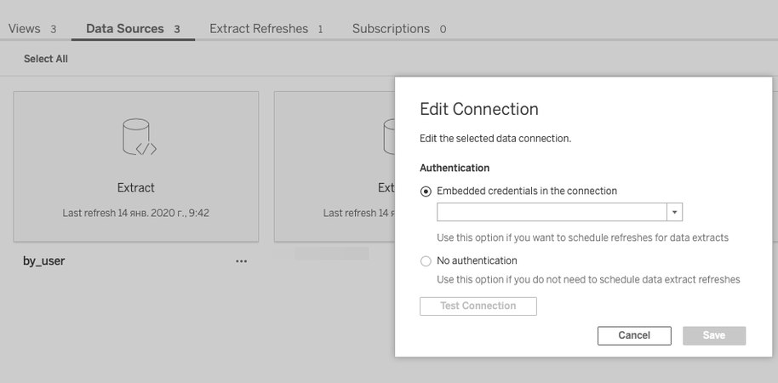This screenshot has height=383, width=778.
Task: Cancel the Edit Connection dialog
Action: (x=634, y=335)
